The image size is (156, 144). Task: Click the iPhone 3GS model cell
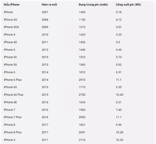11,27
